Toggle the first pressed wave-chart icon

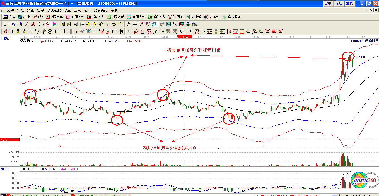tap(14, 24)
